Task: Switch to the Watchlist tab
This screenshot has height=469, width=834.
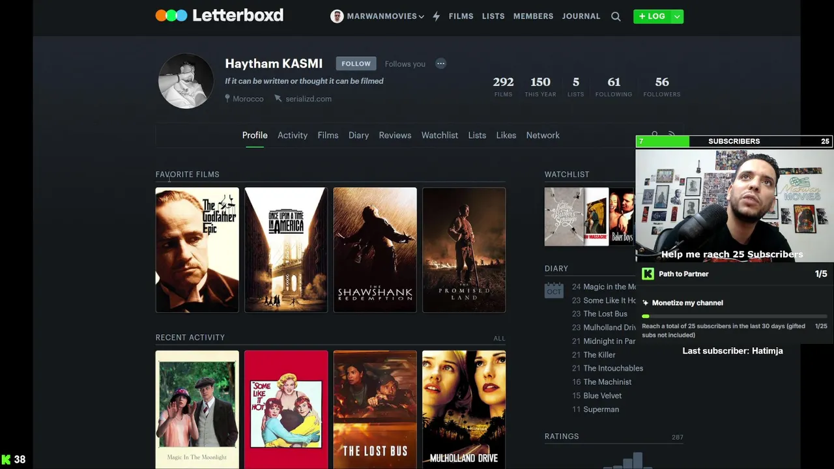Action: point(440,135)
